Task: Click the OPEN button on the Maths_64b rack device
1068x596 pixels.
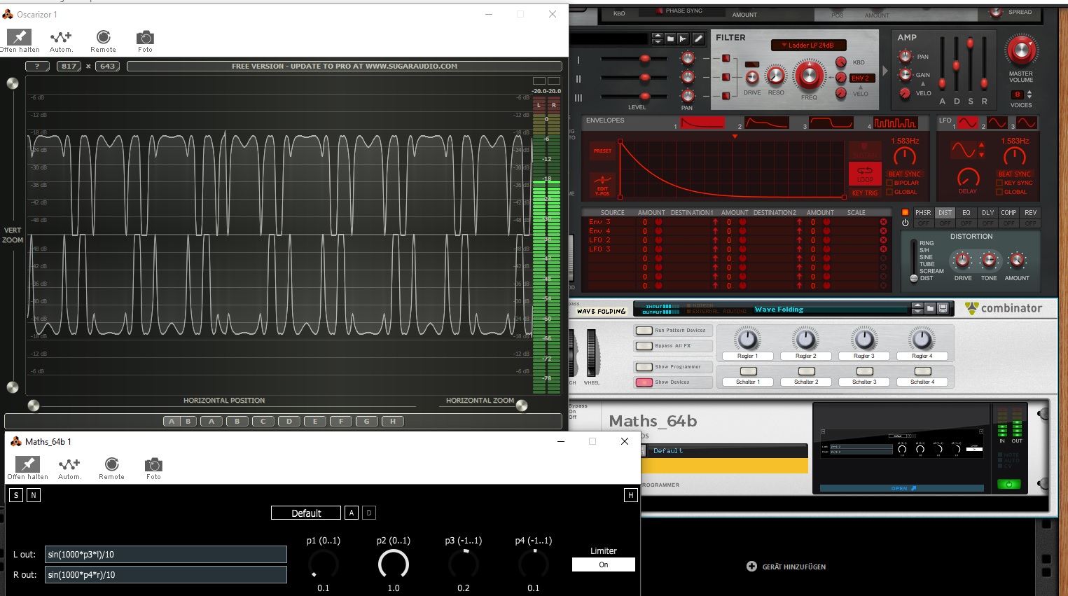Action: (903, 488)
